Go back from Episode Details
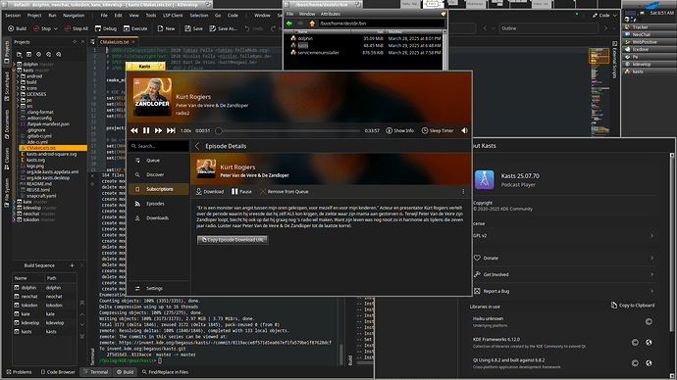Viewport: 677px width, 380px height. [197, 146]
